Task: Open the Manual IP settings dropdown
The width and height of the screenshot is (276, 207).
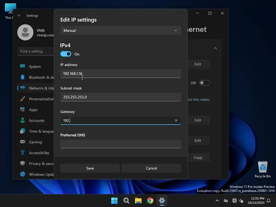Action: click(120, 30)
